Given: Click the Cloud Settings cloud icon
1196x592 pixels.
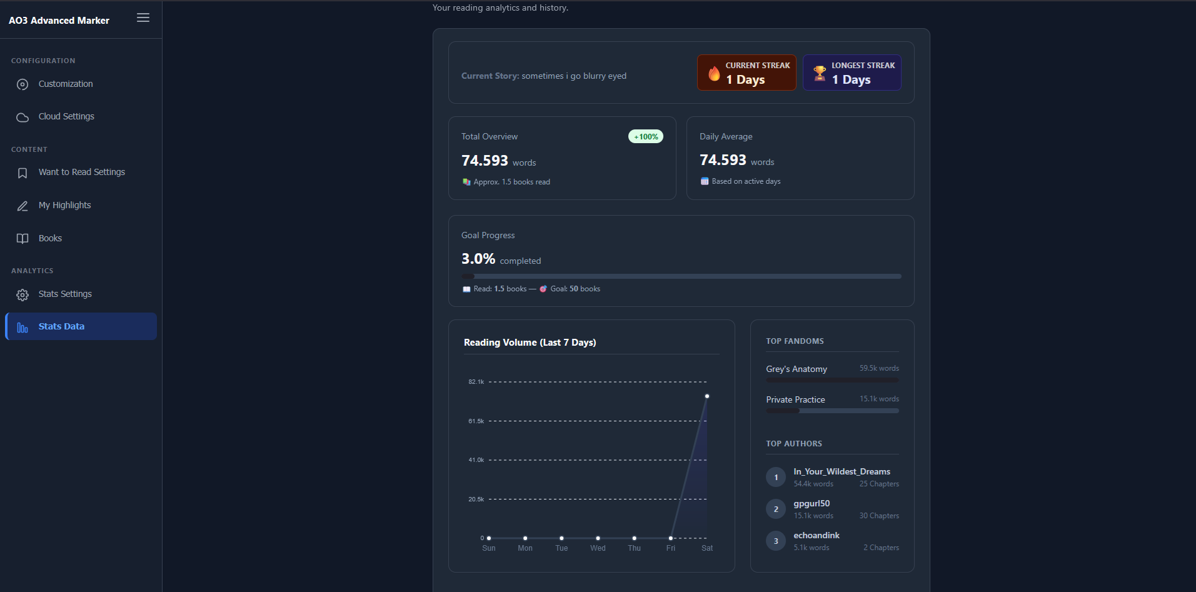Looking at the screenshot, I should click(23, 117).
